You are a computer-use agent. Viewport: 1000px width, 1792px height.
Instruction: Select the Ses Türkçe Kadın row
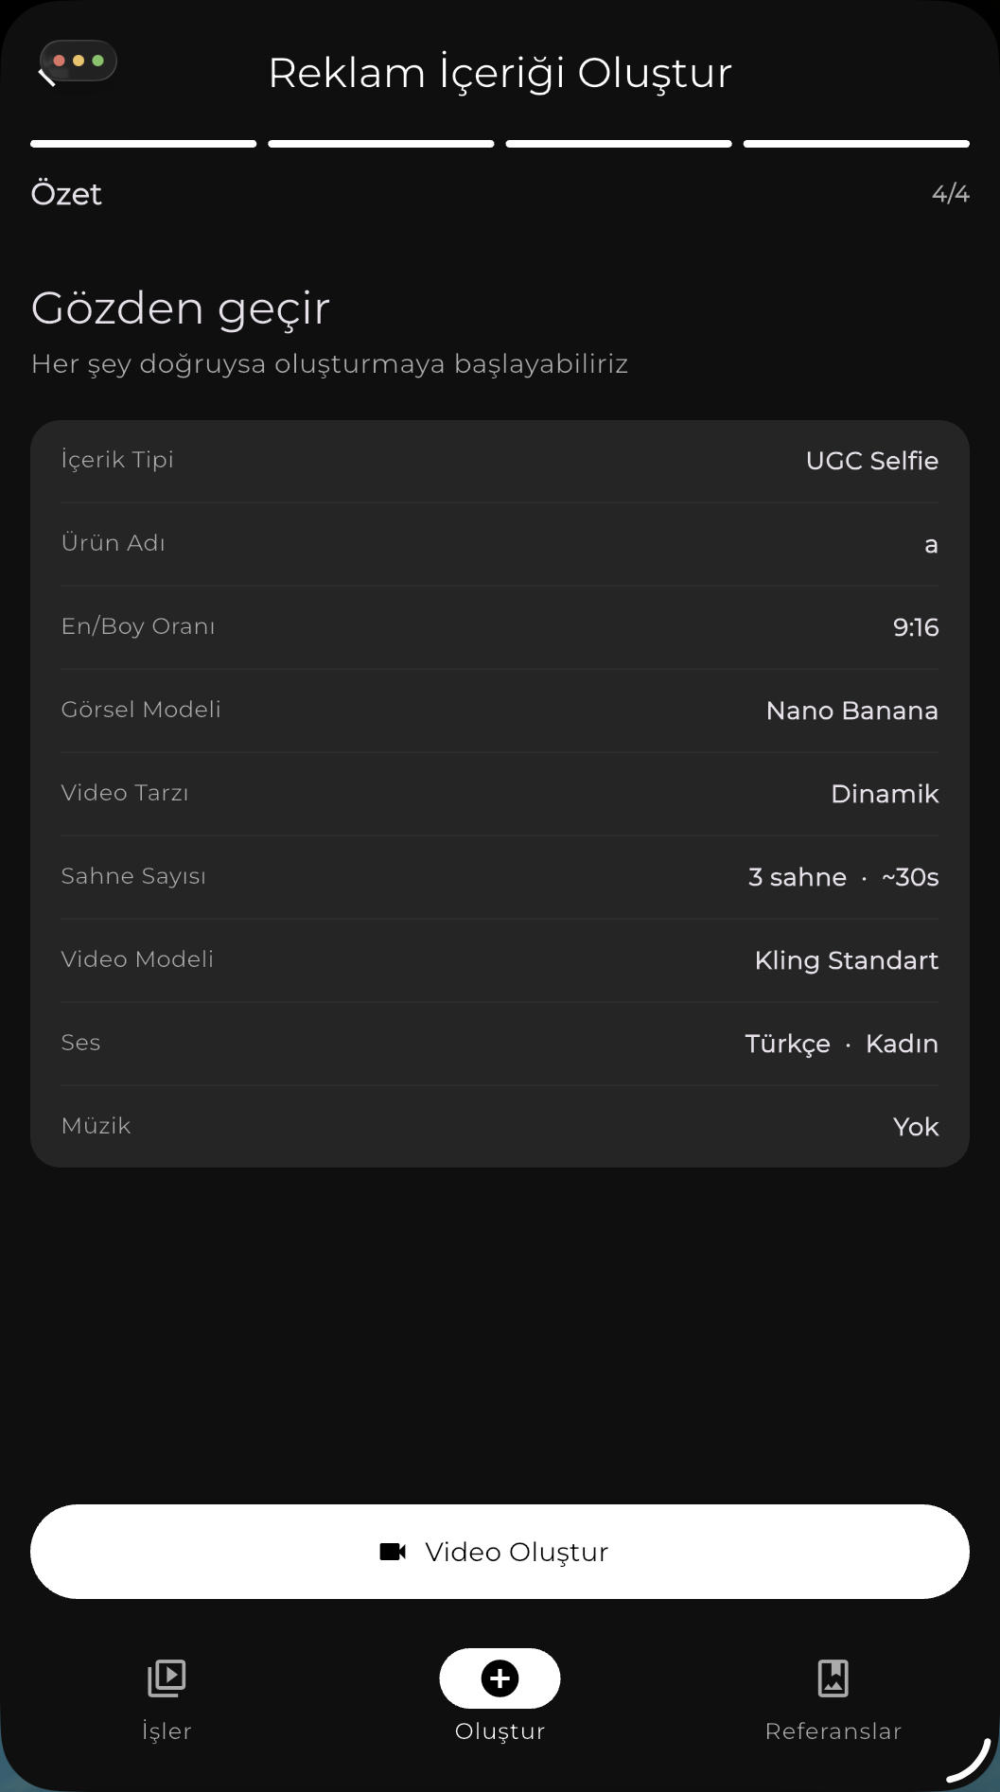(x=500, y=1044)
